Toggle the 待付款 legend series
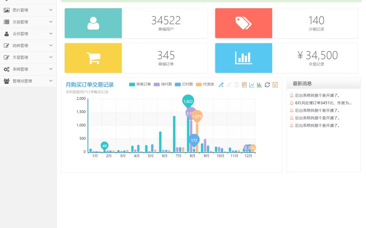 (163, 84)
